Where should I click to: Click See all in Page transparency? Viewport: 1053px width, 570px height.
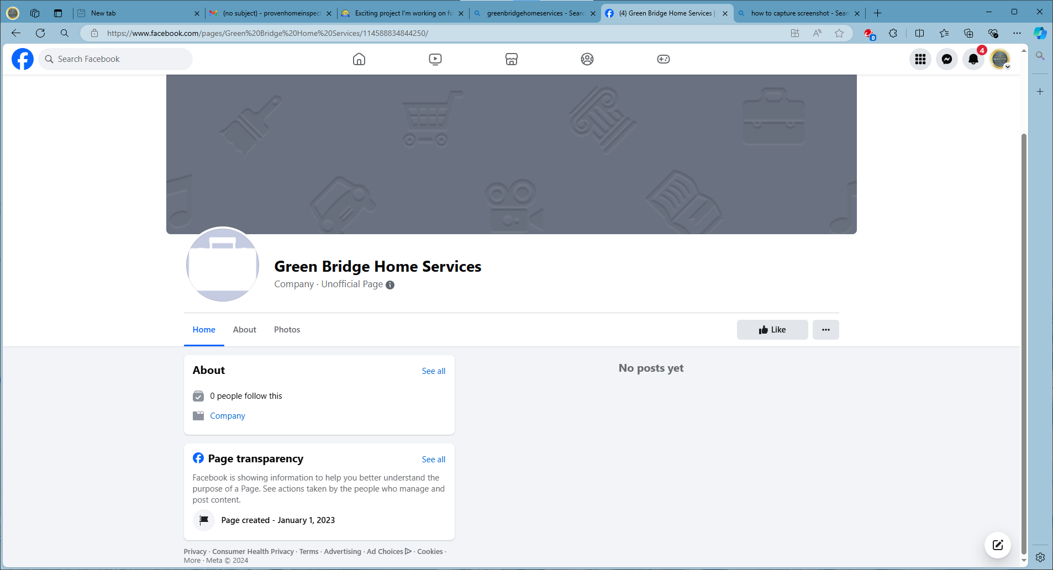click(434, 460)
